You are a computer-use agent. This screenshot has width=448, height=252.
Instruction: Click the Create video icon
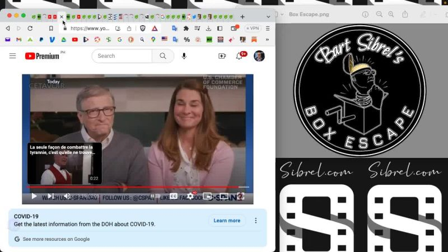pyautogui.click(x=222, y=56)
